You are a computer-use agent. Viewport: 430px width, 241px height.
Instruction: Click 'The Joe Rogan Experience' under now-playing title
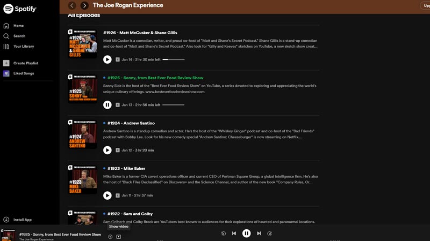pos(36,239)
